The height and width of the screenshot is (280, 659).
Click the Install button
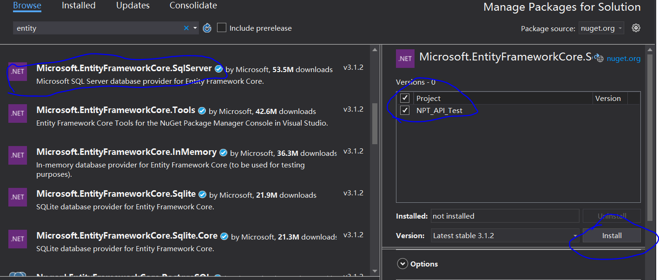tap(612, 235)
